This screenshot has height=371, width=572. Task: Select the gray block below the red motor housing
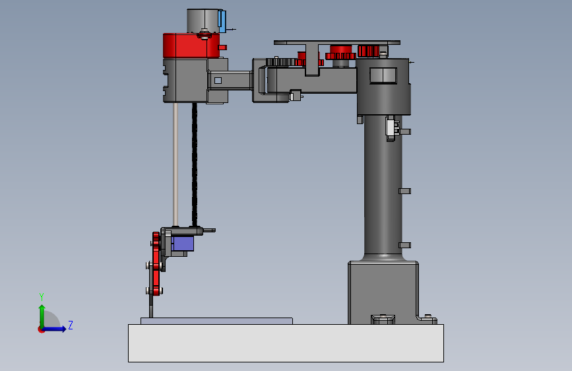[x=186, y=81]
